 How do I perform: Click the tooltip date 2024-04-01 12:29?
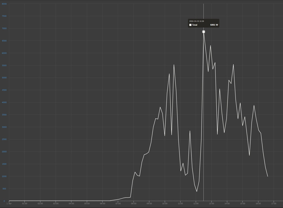tap(197, 21)
